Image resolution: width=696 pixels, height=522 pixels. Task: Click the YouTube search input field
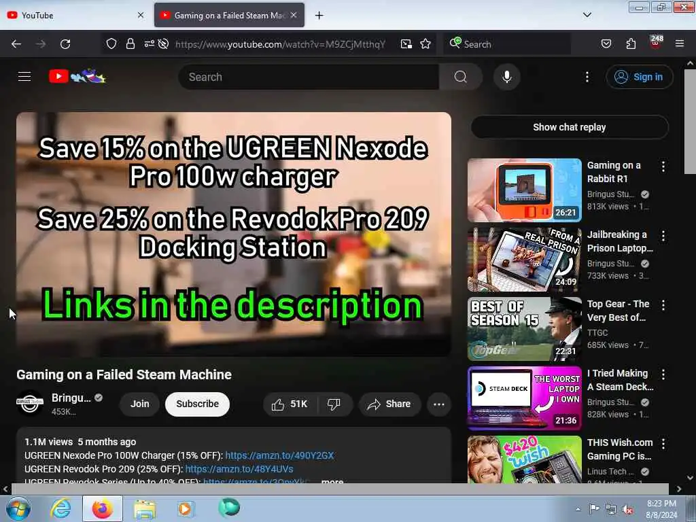(309, 77)
